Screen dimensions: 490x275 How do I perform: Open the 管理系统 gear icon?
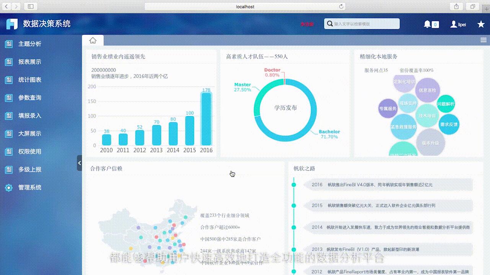point(8,188)
